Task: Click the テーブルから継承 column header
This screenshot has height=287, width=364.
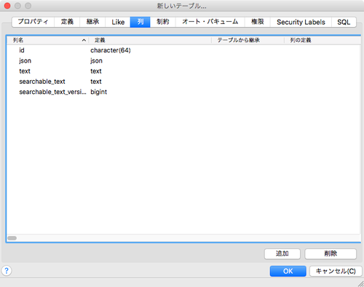Action: [248, 40]
